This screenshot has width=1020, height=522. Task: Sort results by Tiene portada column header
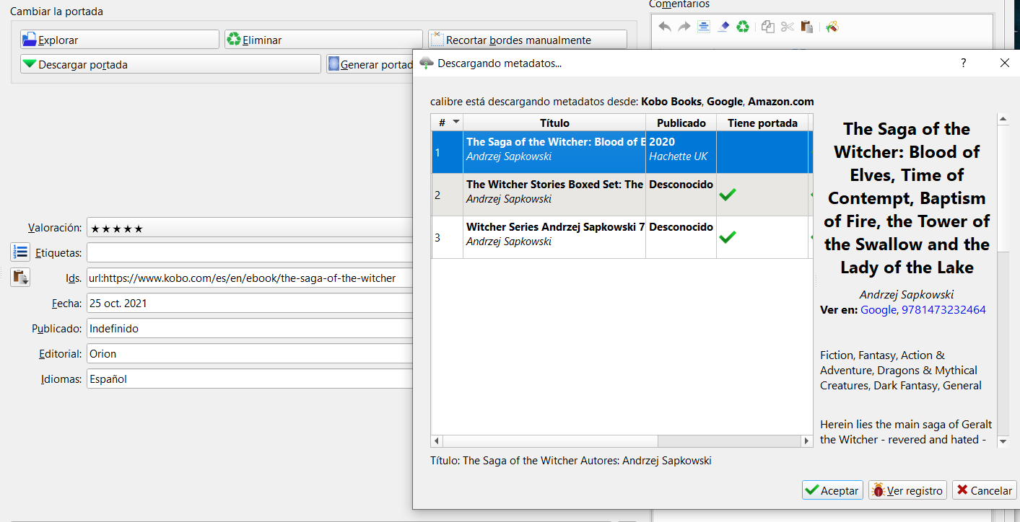[762, 123]
